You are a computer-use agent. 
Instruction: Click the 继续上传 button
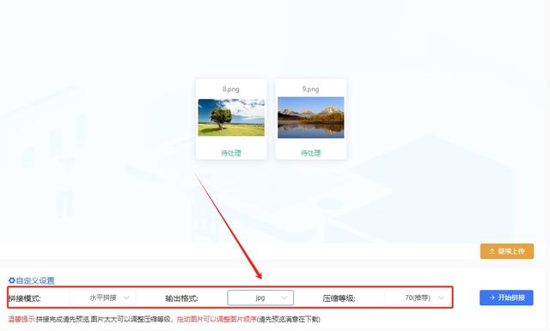click(x=507, y=251)
